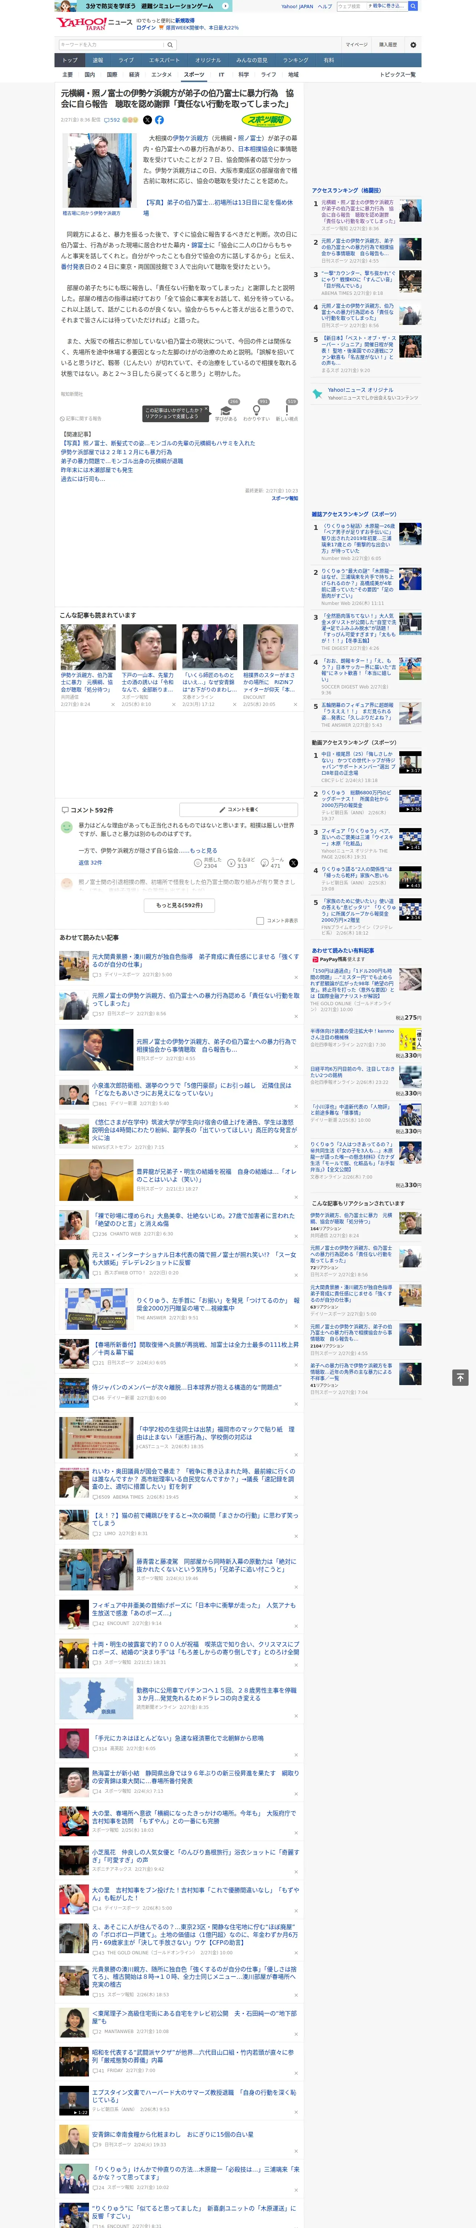Image resolution: width=476 pixels, height=2228 pixels.
Task: Click the 避難シミュレーションゲーム banner ad
Action: (x=143, y=6)
